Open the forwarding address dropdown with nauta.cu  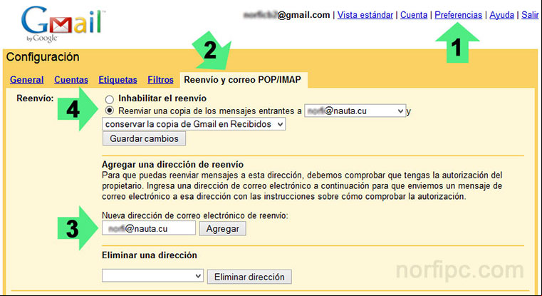[355, 111]
